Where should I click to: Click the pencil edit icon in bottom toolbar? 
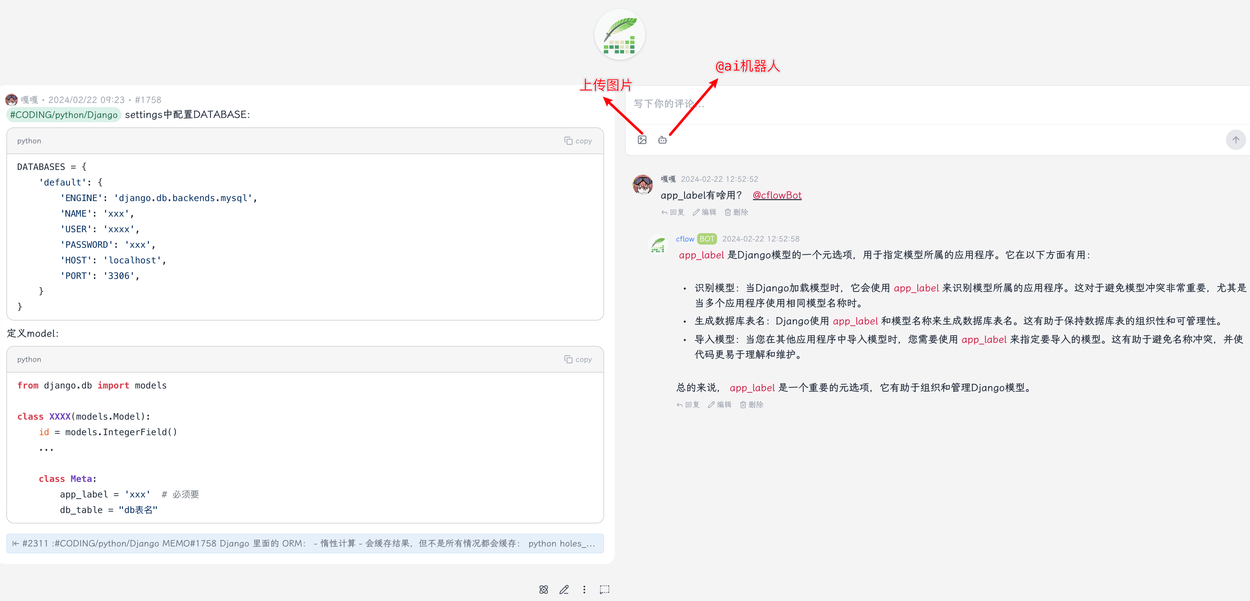[x=564, y=589]
